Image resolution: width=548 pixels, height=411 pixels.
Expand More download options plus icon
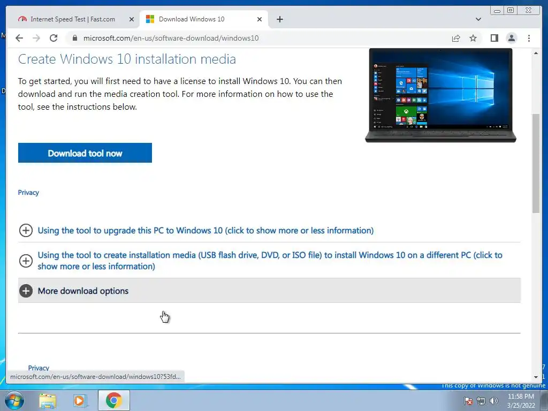coord(26,291)
